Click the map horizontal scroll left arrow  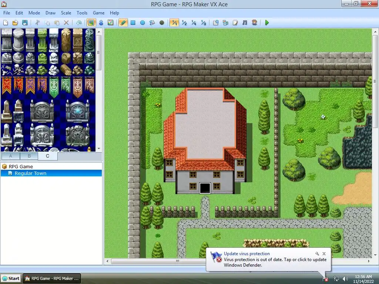[107, 261]
